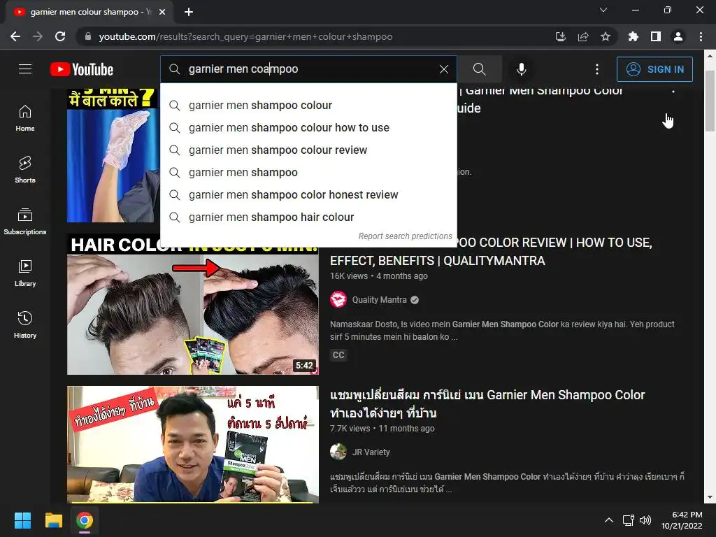Open the taskbar clock showing 6:42 PM
The width and height of the screenshot is (716, 537).
pyautogui.click(x=682, y=520)
